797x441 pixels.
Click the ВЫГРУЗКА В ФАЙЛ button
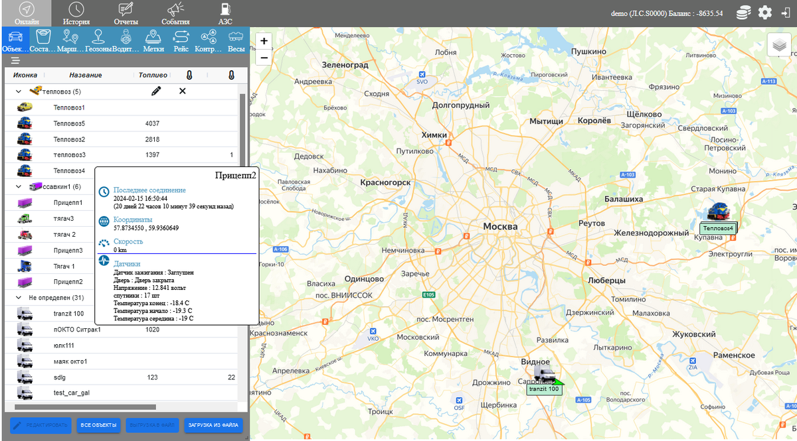[152, 425]
